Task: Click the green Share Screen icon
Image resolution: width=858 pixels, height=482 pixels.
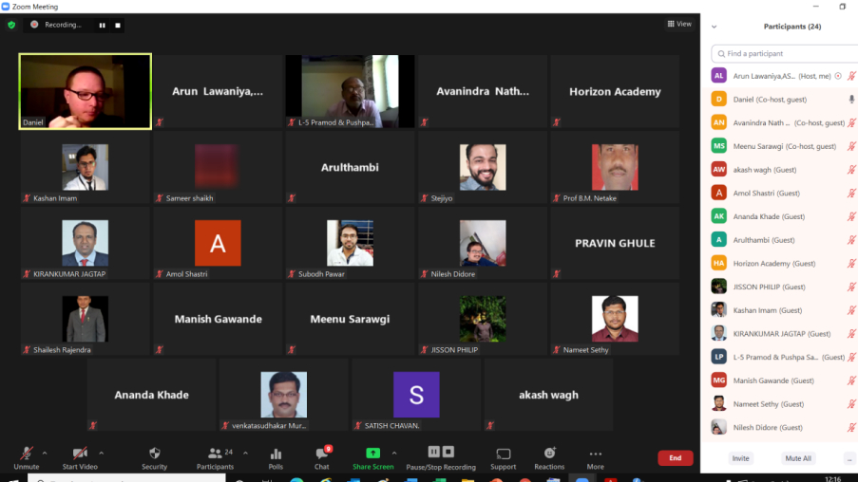Action: click(372, 454)
